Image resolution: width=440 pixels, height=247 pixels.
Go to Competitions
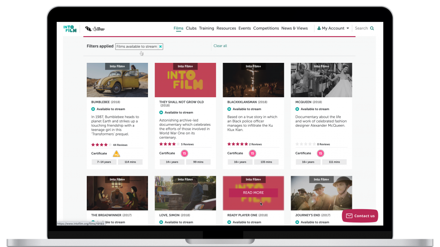tap(266, 28)
